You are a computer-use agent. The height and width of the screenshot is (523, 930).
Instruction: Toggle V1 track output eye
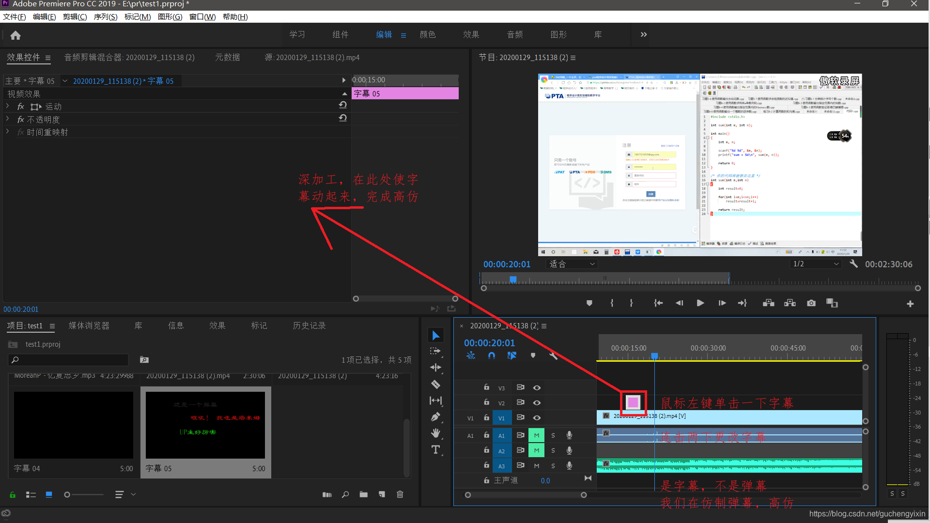[537, 418]
